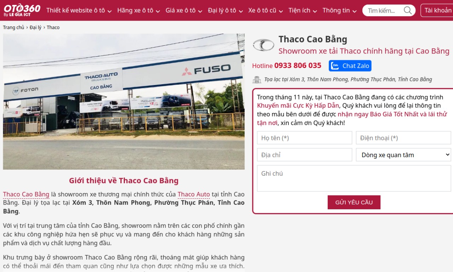
Task: Open the Xe ô tô cũ menu
Action: [x=266, y=10]
